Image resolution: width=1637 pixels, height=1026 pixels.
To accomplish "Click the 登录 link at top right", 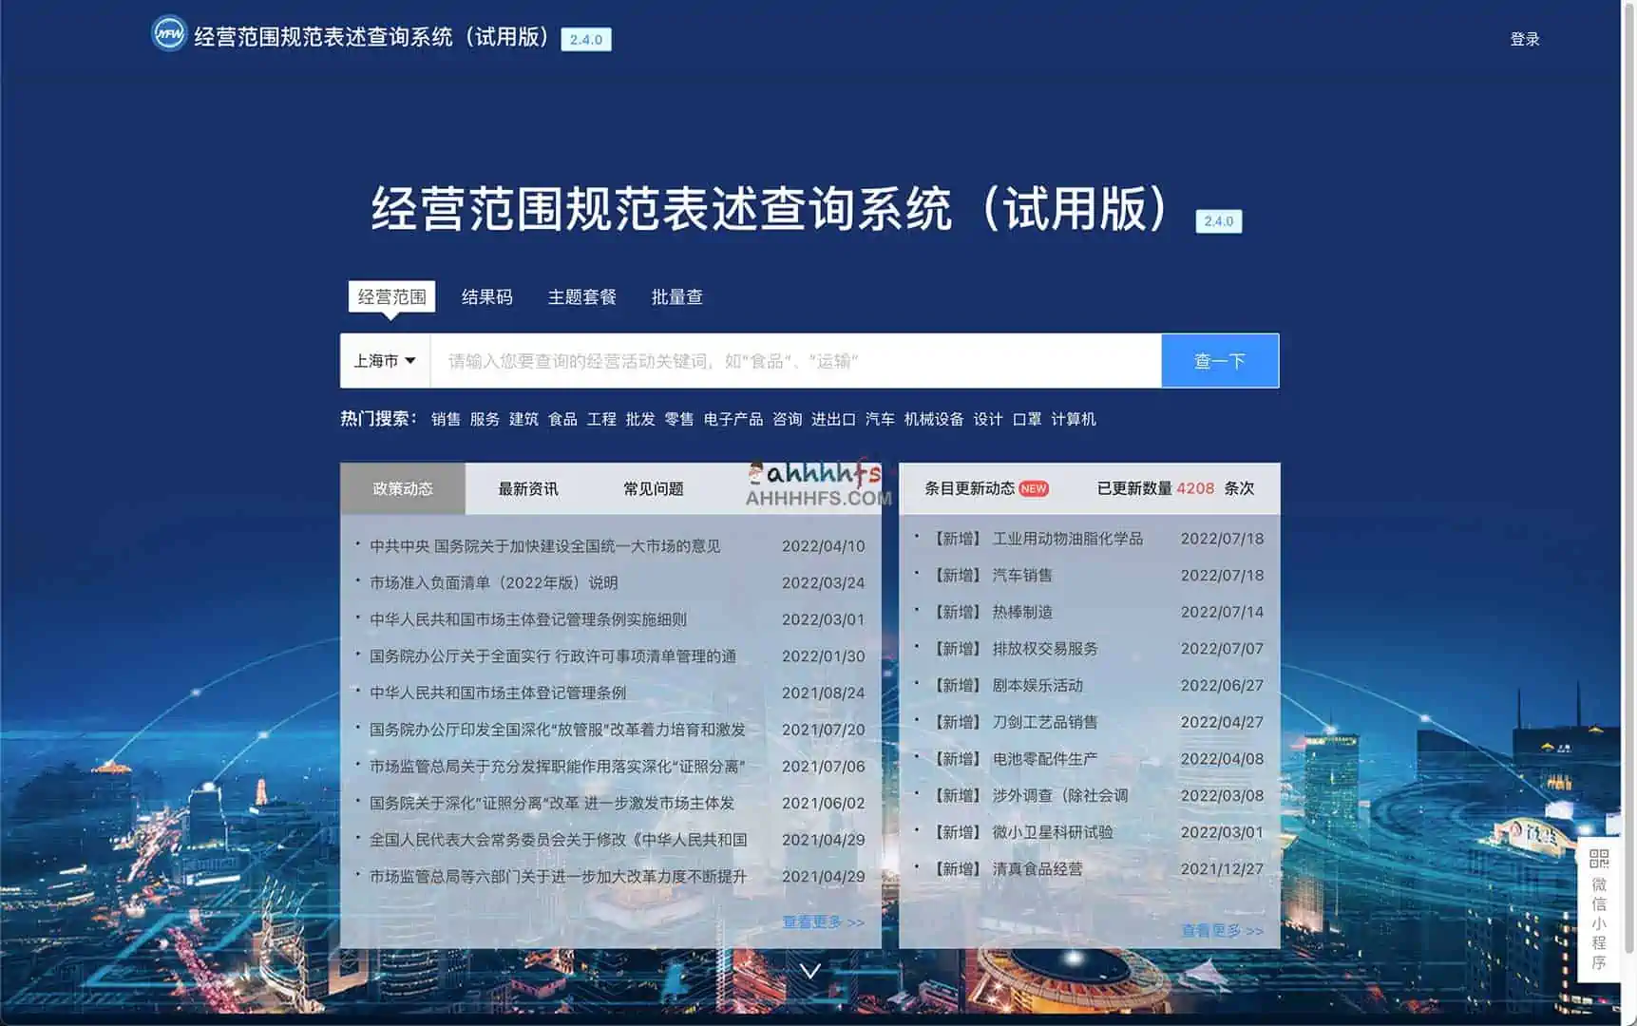I will tap(1525, 39).
